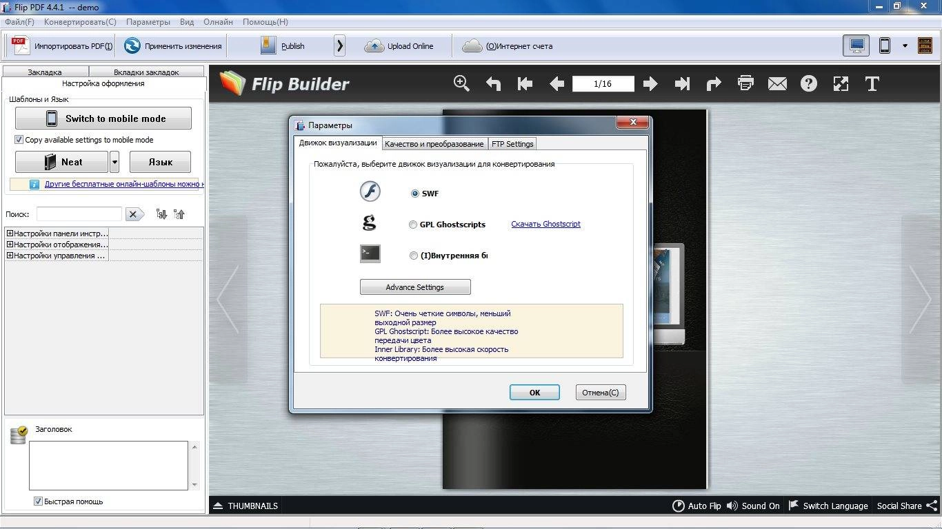The width and height of the screenshot is (942, 529).
Task: Open THUMBNAILS panel at bottom
Action: (x=245, y=506)
